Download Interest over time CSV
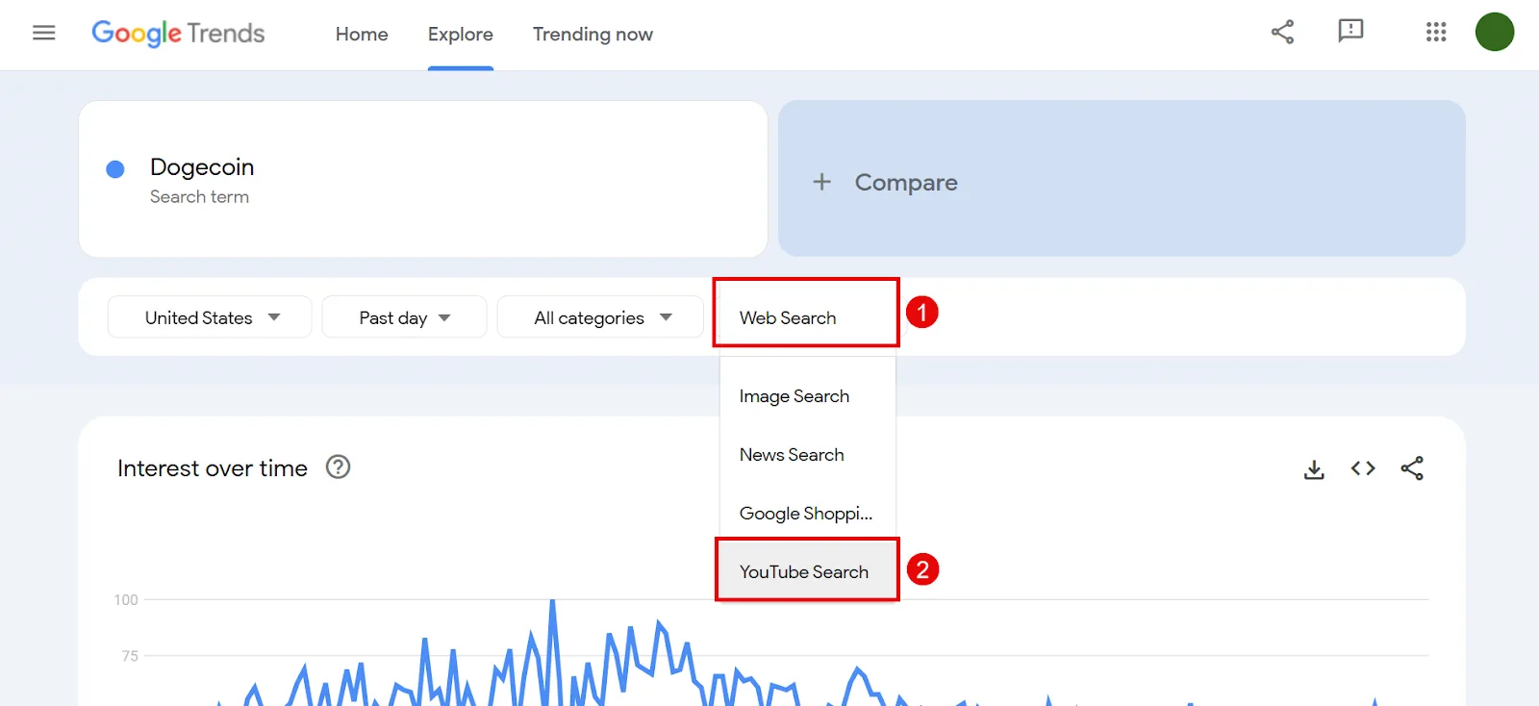Viewport: 1539px width, 706px height. (1314, 469)
